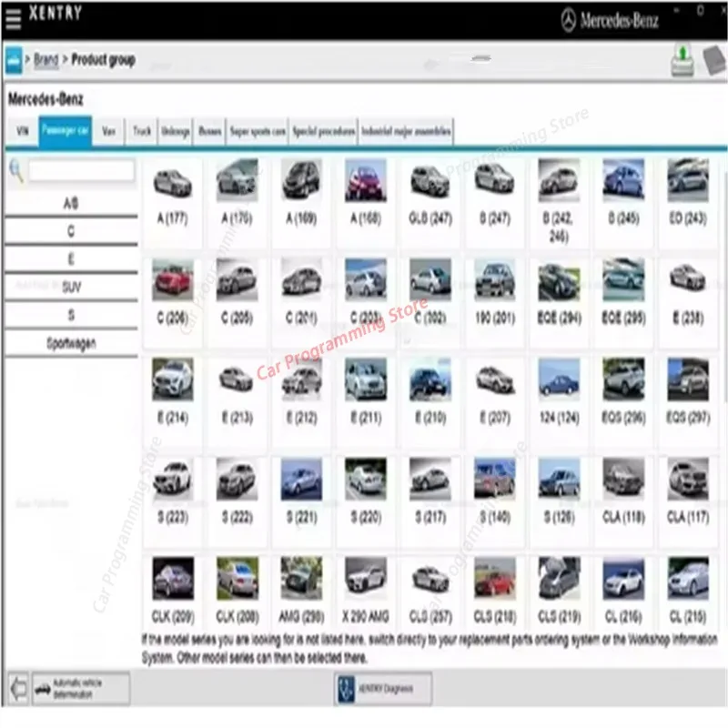Open the Super sports cars tab
Image resolution: width=728 pixels, height=728 pixels.
[x=258, y=131]
